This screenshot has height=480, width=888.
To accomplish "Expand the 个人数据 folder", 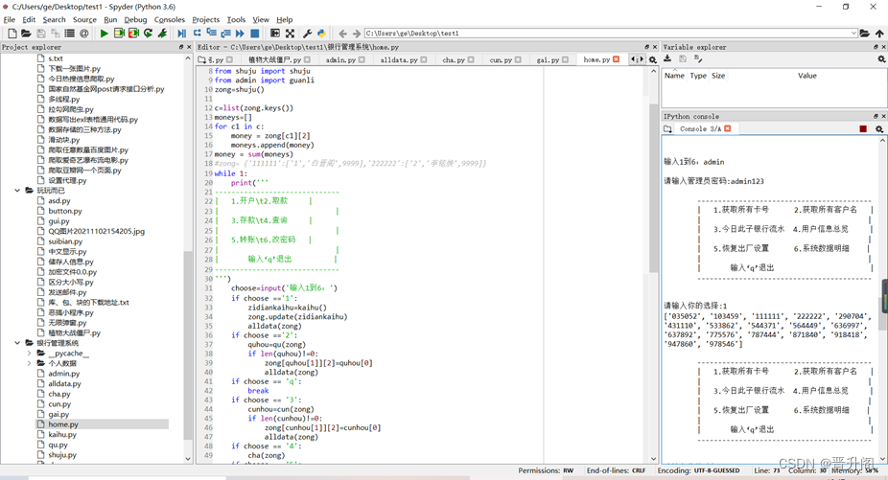I will coord(29,363).
